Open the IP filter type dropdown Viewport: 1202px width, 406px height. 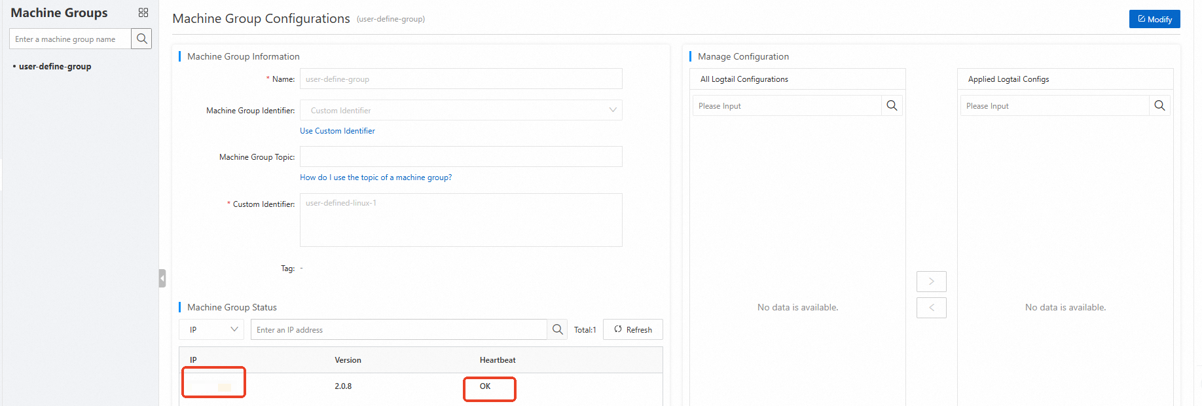click(x=211, y=329)
